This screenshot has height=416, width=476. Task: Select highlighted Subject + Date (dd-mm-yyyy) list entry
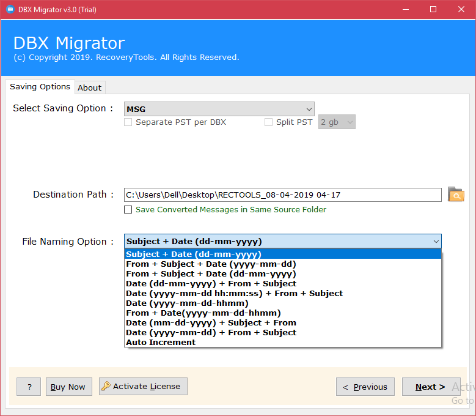tap(283, 254)
